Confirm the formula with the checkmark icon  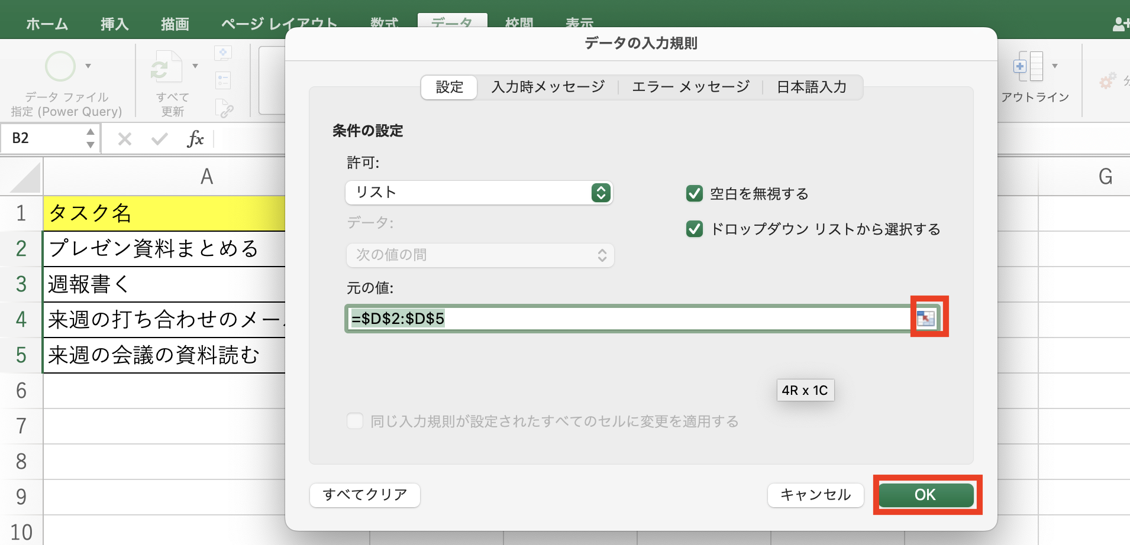coord(158,139)
